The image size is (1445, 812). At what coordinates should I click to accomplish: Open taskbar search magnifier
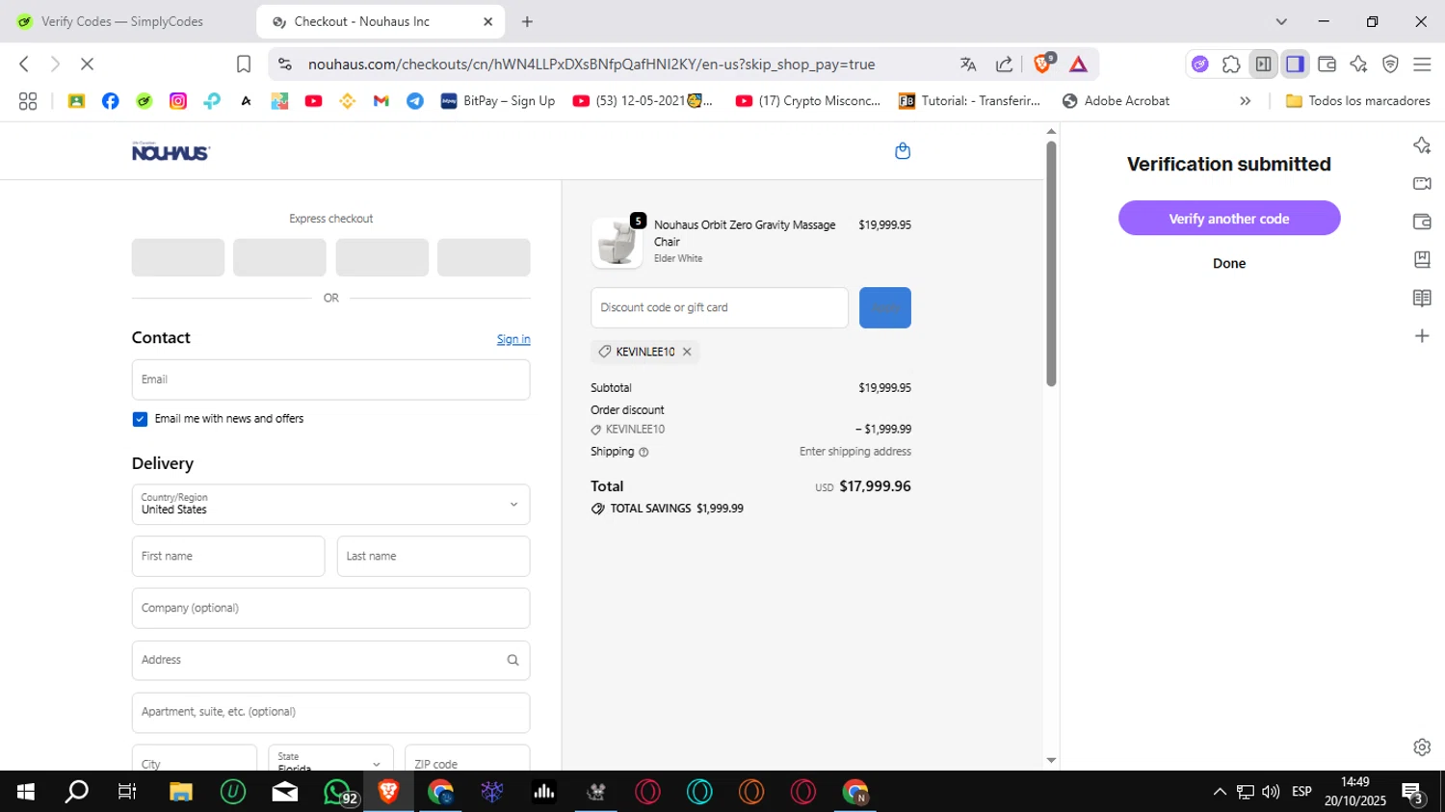point(76,792)
